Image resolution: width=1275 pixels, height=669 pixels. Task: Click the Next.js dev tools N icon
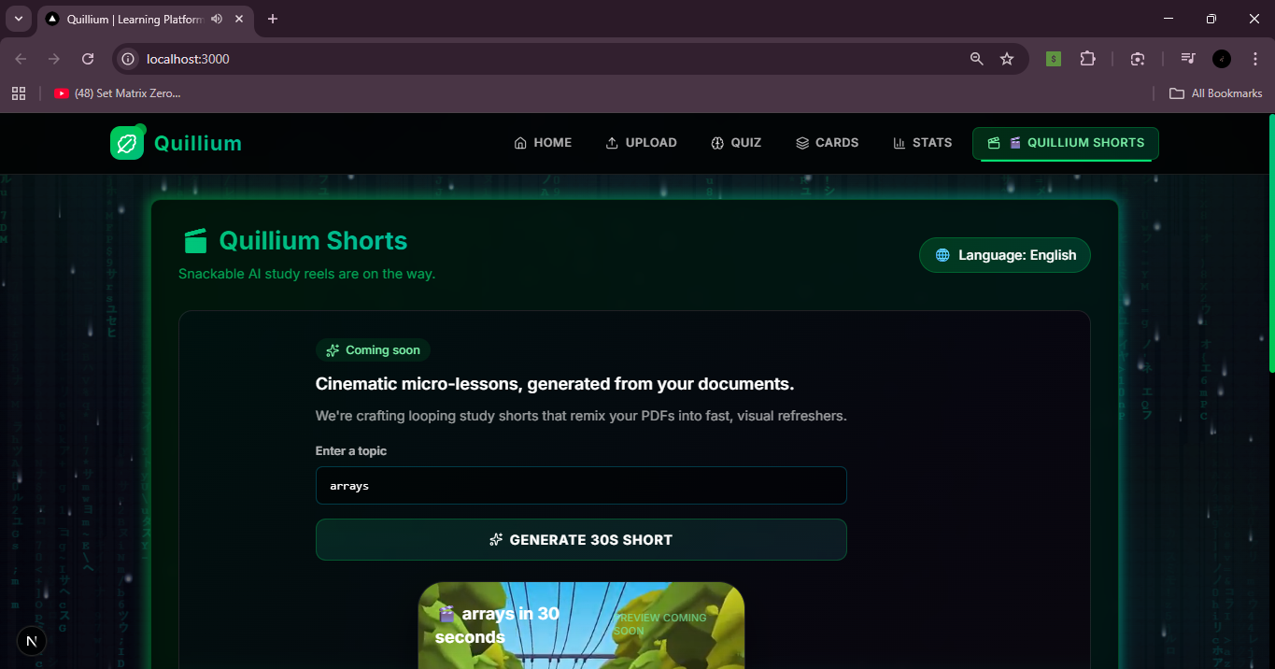32,641
